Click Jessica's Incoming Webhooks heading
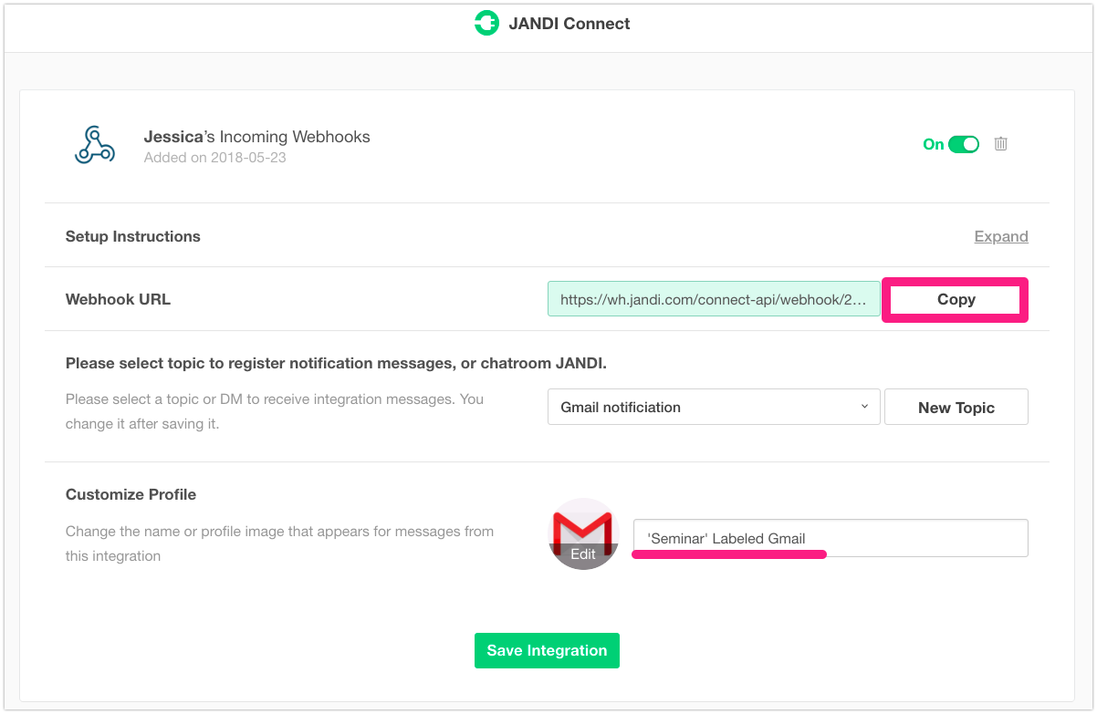This screenshot has width=1097, height=714. [x=257, y=137]
